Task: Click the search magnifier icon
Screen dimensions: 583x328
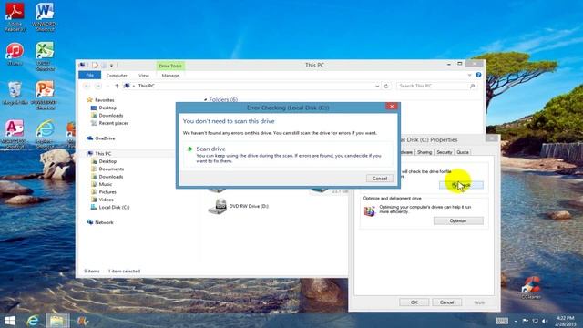Action: 472,86
